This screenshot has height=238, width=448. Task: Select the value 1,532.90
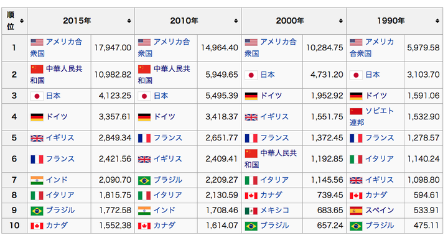(x=424, y=117)
